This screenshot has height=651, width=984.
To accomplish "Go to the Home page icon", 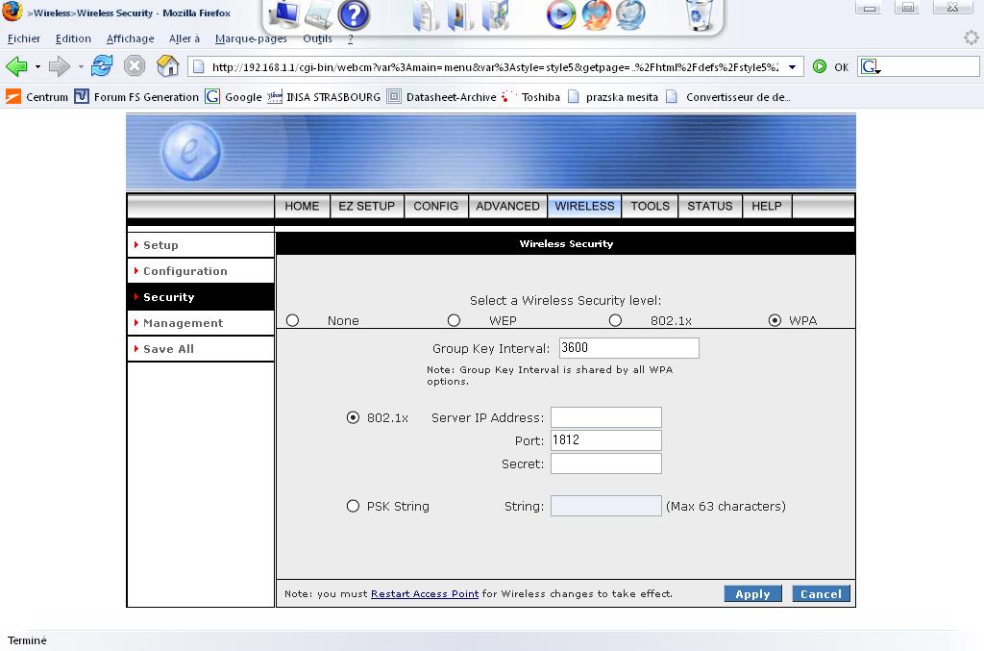I will tap(167, 65).
